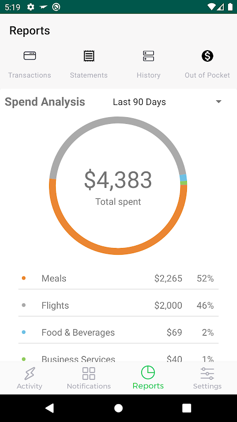Open the Last 90 Days period selector
237x422 pixels.
[x=167, y=102]
